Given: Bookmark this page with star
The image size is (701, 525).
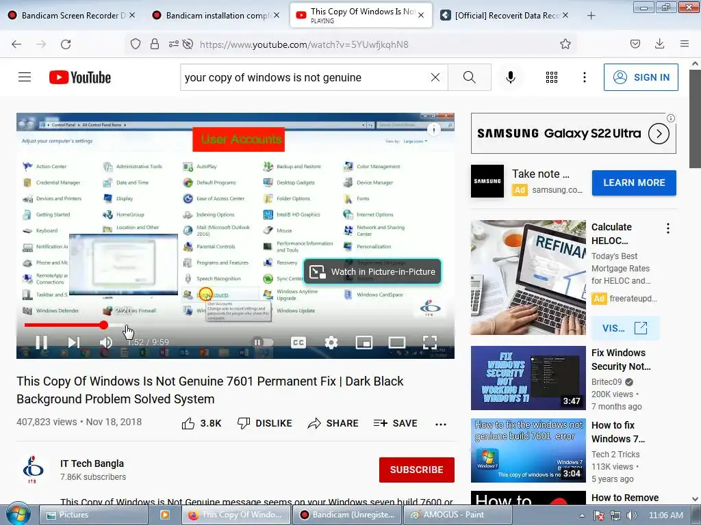Looking at the screenshot, I should tap(565, 44).
